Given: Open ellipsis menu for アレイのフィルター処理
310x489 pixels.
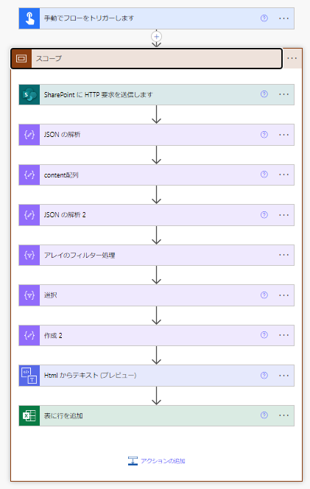Looking at the screenshot, I should tap(283, 255).
